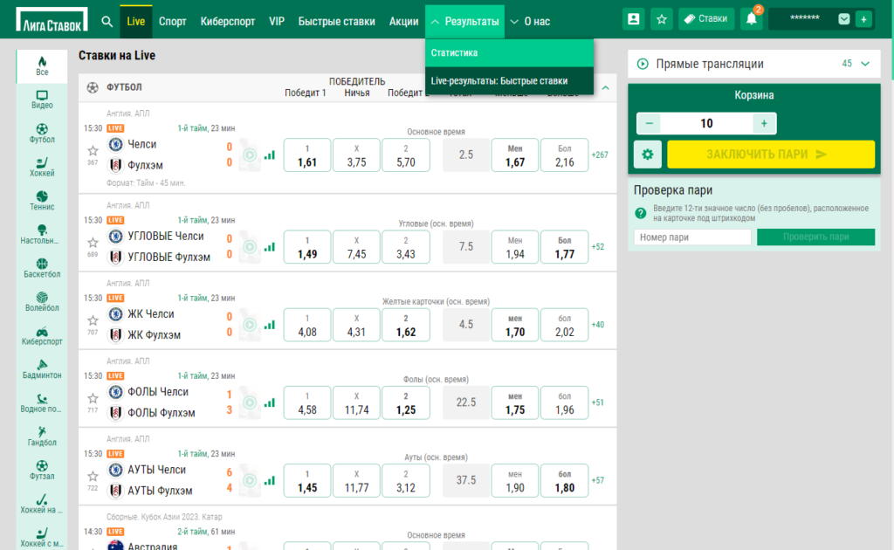This screenshot has height=550, width=894.
Task: Add ФОЛЫ Челси match to favorites
Action: (x=93, y=398)
